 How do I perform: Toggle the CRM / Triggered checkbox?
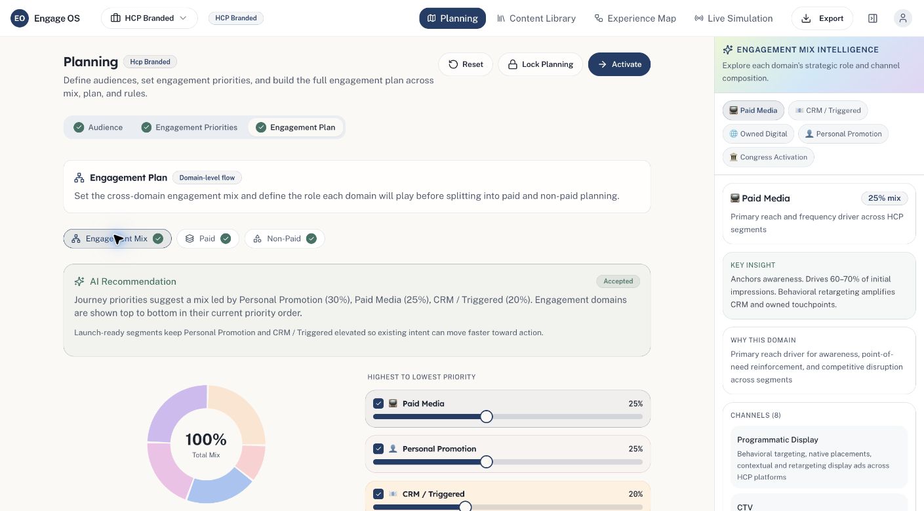378,494
